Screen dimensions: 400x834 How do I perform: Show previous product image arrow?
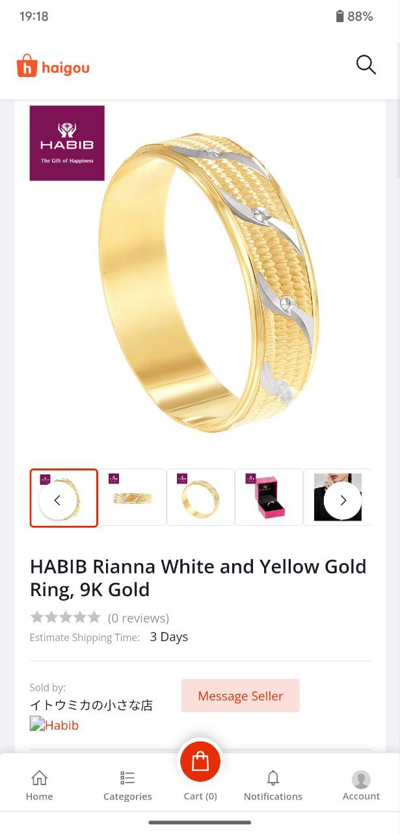tap(57, 500)
